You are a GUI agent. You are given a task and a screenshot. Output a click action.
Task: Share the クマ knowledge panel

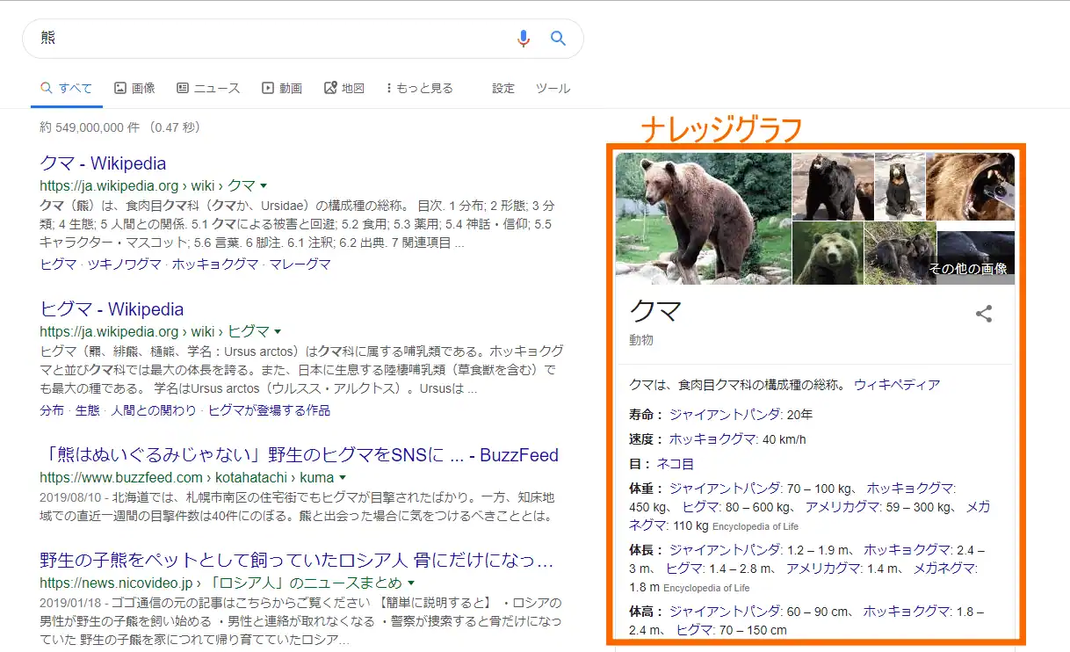(x=984, y=314)
